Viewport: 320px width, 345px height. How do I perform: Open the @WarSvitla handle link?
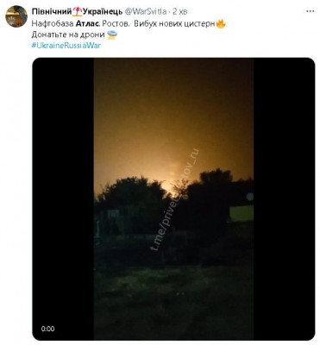pos(146,11)
